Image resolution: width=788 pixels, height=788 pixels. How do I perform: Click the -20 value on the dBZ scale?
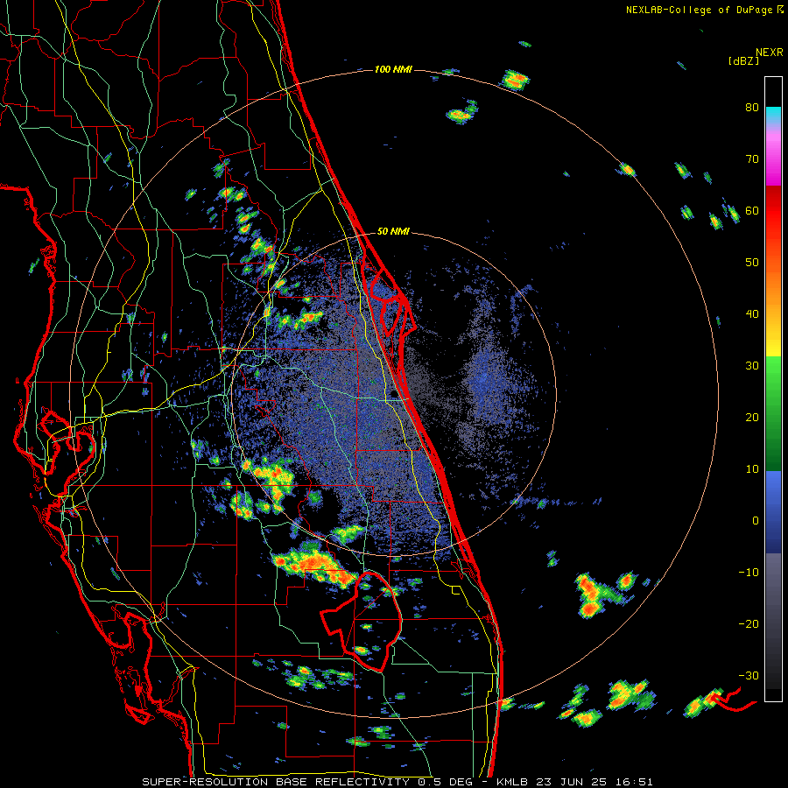[x=749, y=624]
